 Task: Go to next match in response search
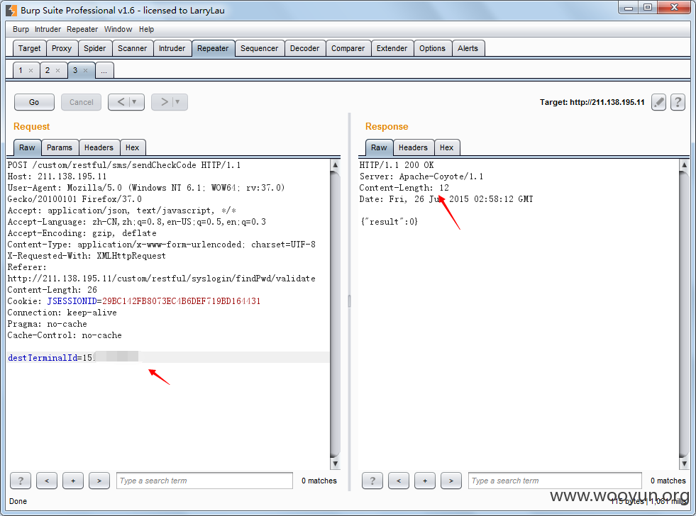(x=451, y=481)
